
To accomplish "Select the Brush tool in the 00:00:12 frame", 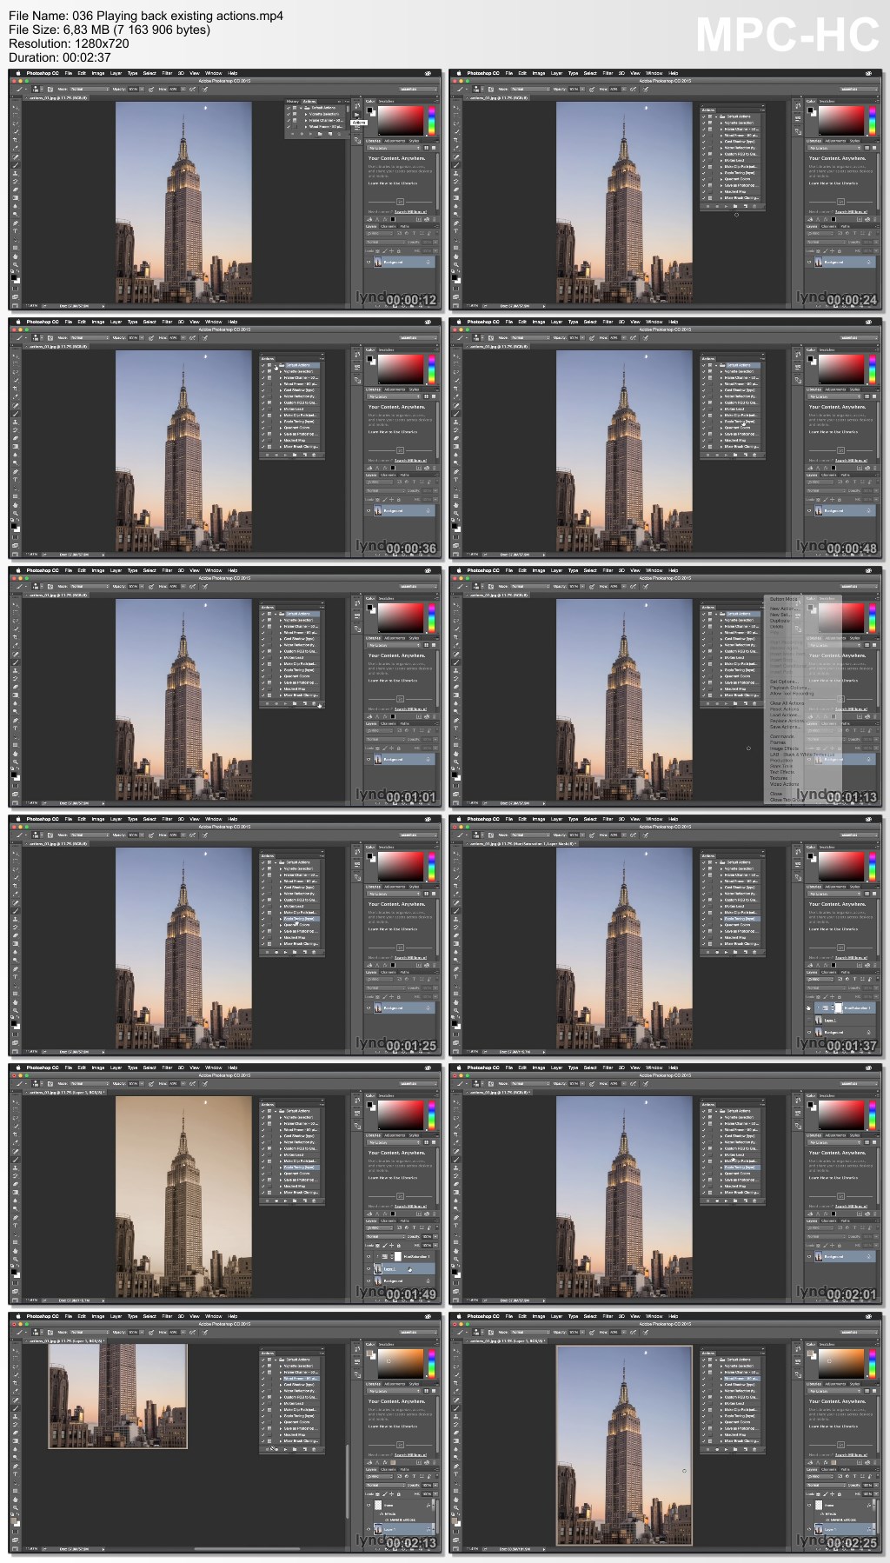I will [x=16, y=165].
